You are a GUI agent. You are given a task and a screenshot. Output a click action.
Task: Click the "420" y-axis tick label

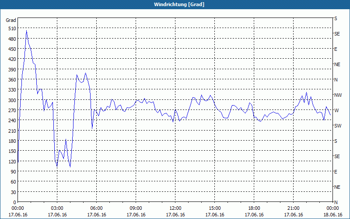[12, 59]
